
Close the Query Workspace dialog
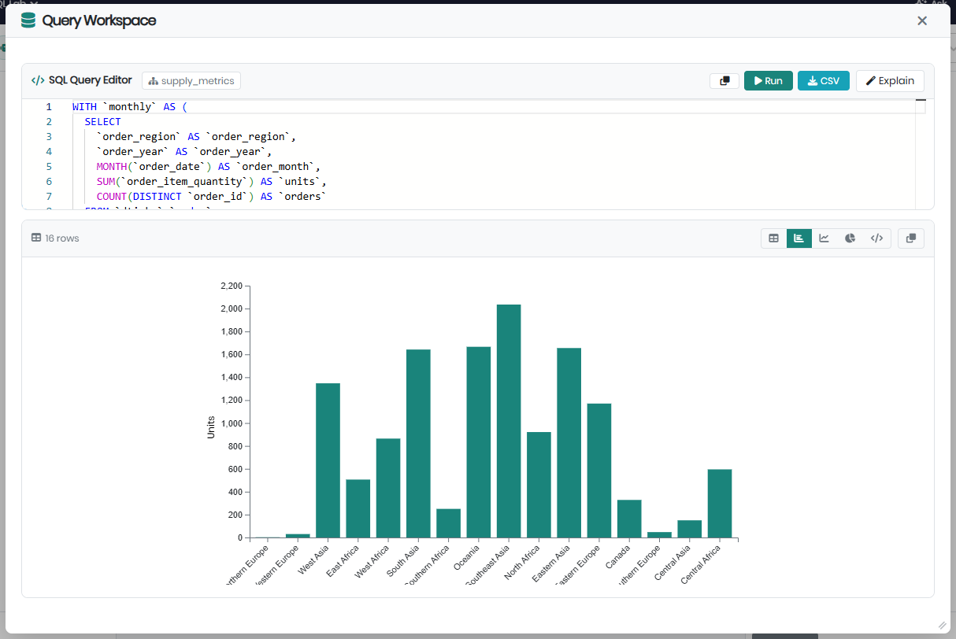click(x=922, y=20)
